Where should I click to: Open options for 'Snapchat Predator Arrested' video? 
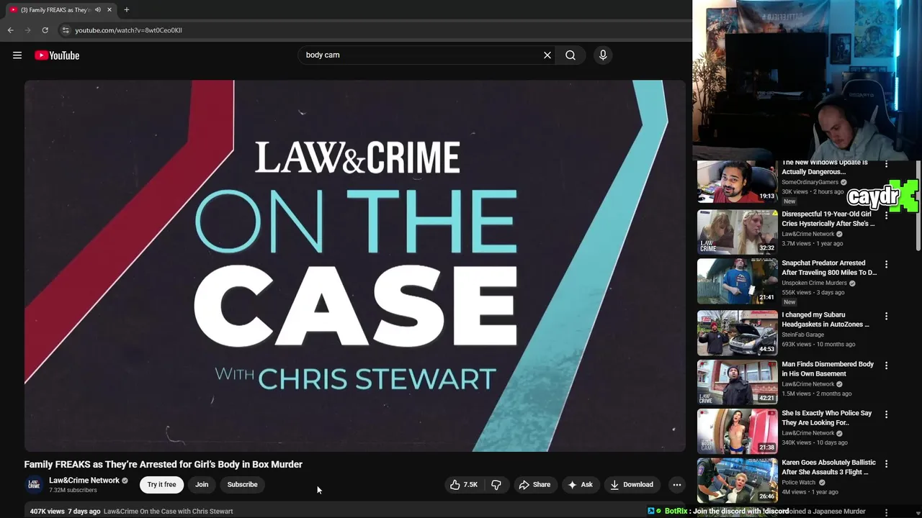coord(886,265)
